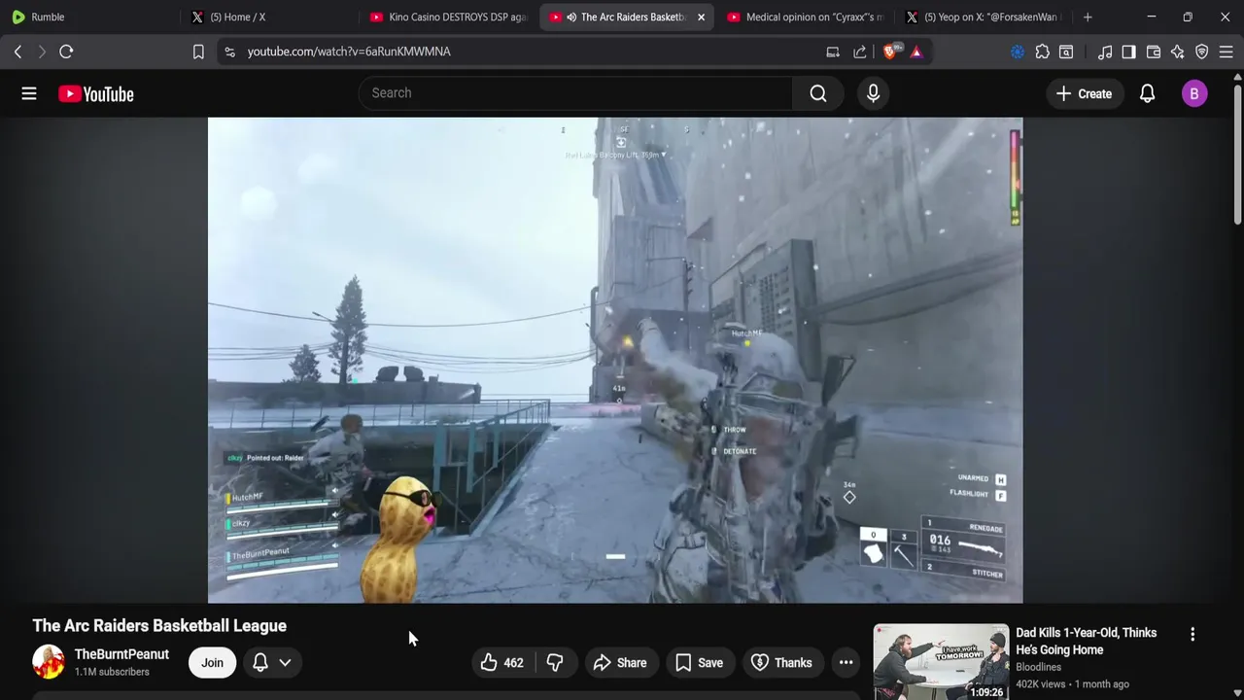Image resolution: width=1244 pixels, height=700 pixels.
Task: Focus the YouTube search field
Action: click(x=575, y=93)
